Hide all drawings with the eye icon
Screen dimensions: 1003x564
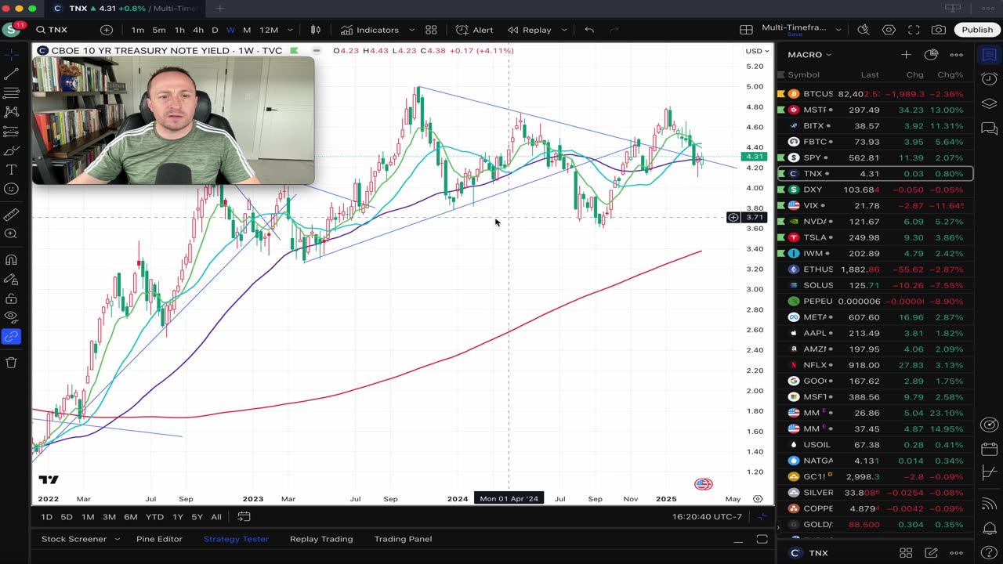11,317
